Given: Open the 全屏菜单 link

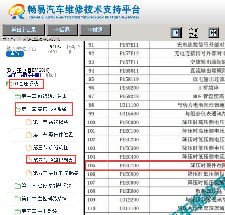Looking at the screenshot, I should (193, 33).
